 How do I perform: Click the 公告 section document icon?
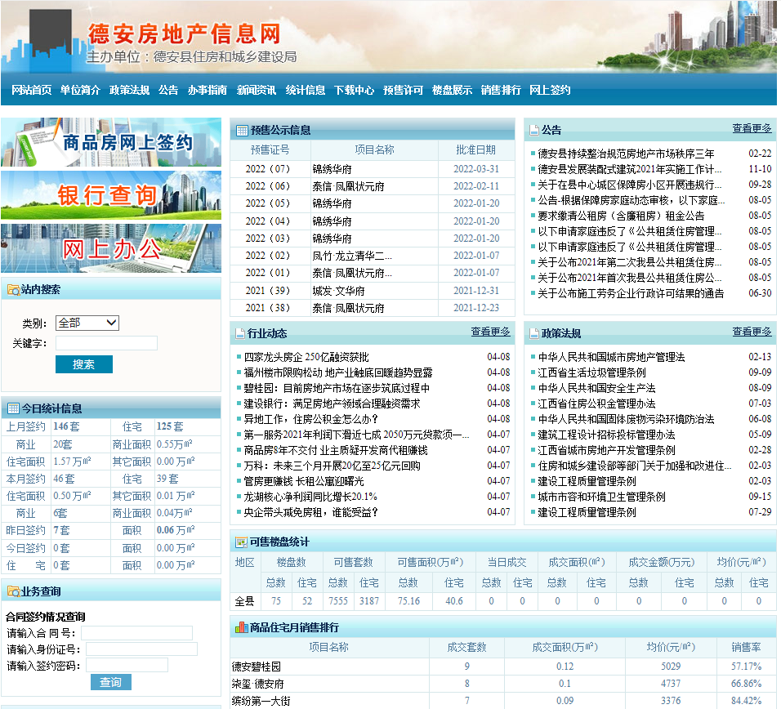tap(534, 130)
